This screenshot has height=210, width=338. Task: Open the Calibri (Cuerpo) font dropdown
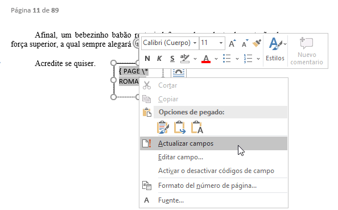tap(195, 43)
